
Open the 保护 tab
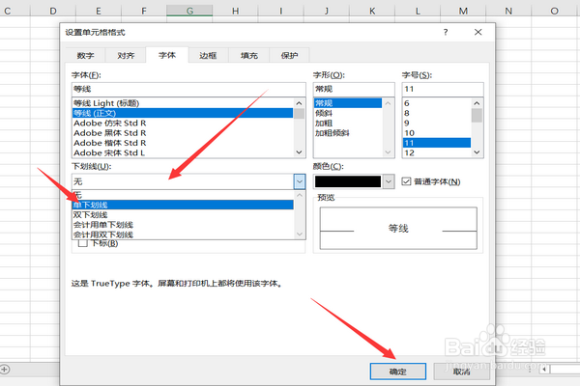(289, 55)
